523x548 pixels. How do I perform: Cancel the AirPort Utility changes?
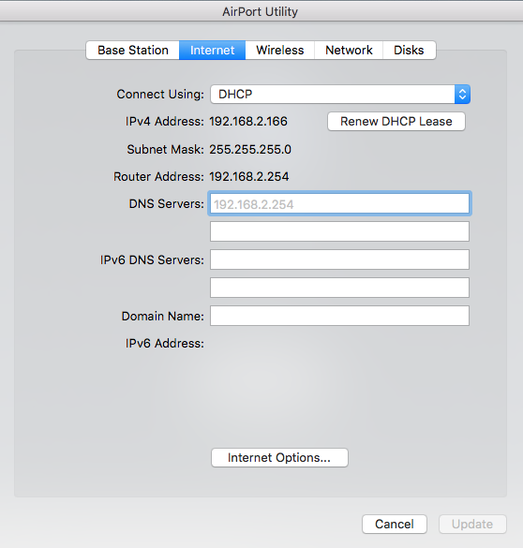(395, 524)
